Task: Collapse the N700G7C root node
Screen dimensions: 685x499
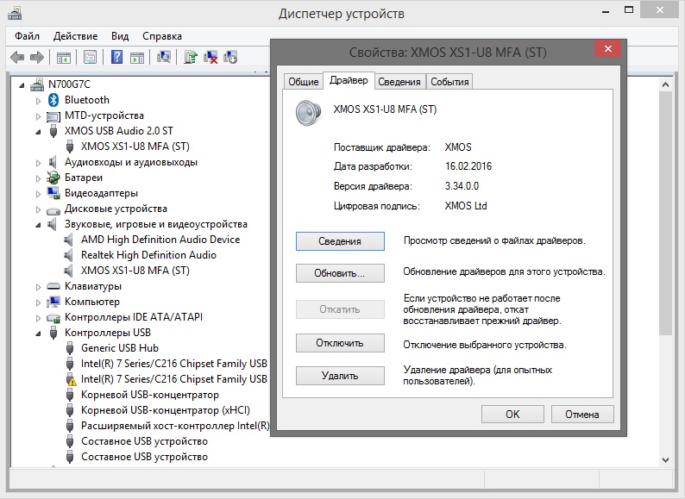Action: pos(22,85)
